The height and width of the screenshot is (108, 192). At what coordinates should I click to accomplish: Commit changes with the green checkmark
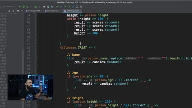click(65, 7)
